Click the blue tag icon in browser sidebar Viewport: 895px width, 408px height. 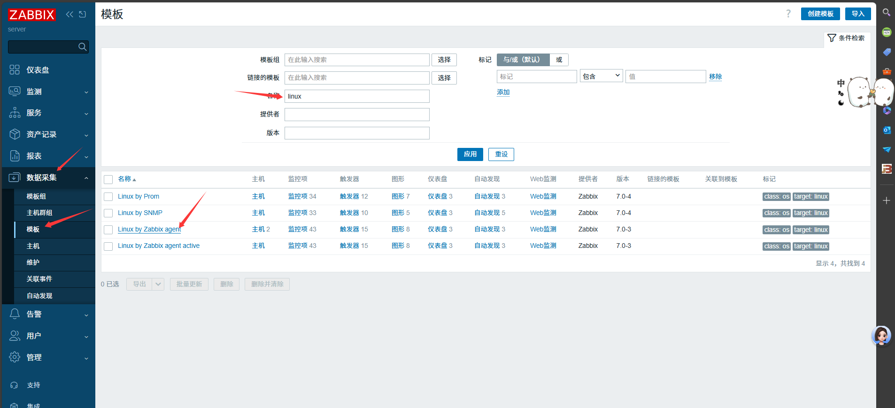[x=887, y=52]
